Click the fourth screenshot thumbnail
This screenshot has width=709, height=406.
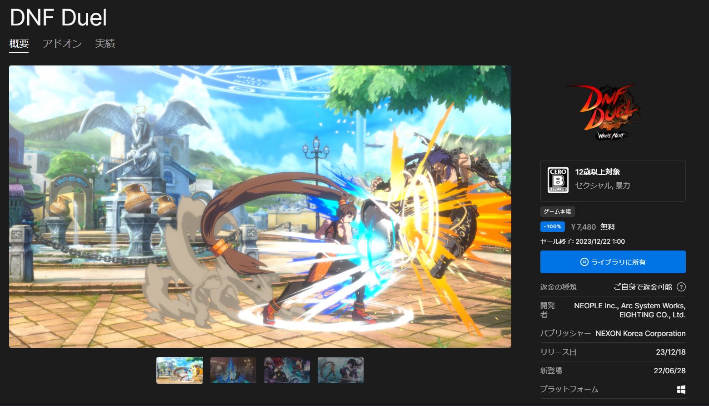point(340,370)
